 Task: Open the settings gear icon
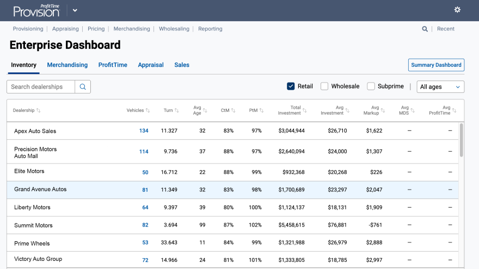pyautogui.click(x=457, y=10)
